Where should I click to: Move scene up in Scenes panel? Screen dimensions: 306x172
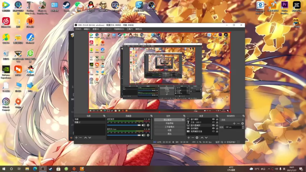pyautogui.click(x=85, y=138)
